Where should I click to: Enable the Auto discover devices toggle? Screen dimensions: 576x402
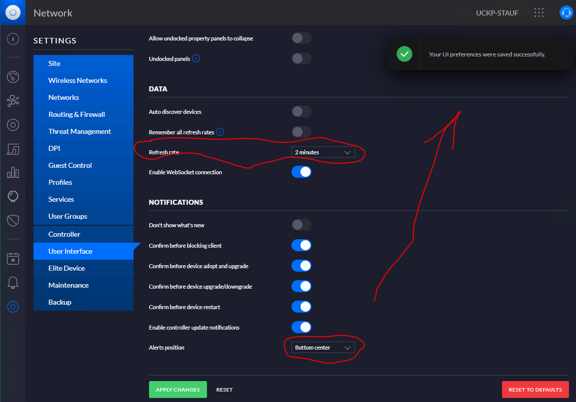[x=301, y=111]
